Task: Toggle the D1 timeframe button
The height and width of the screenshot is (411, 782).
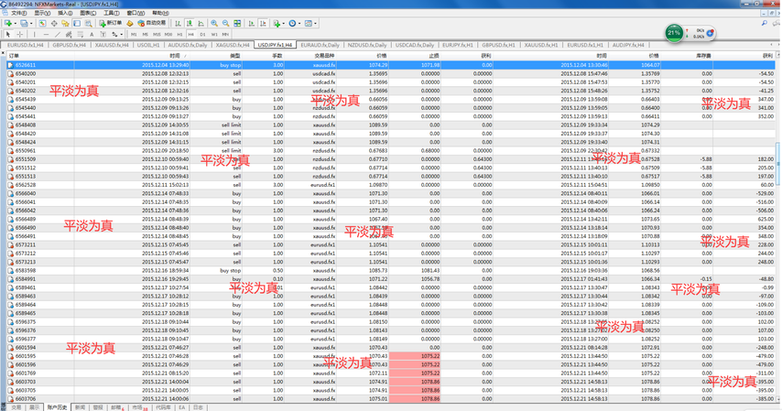Action: tap(201, 34)
